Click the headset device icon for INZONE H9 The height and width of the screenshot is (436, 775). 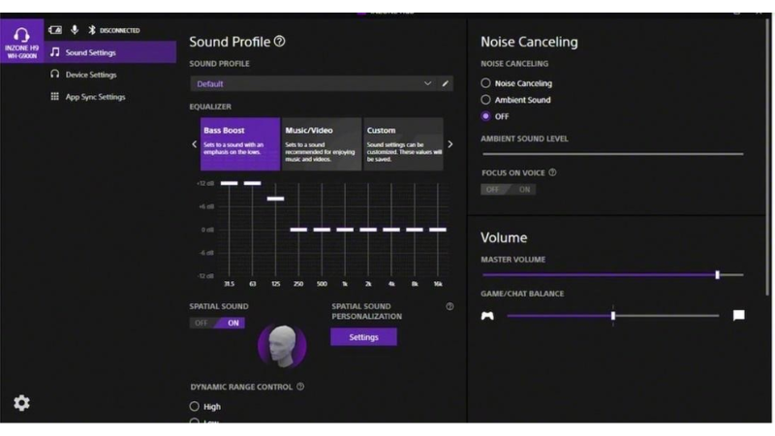21,35
